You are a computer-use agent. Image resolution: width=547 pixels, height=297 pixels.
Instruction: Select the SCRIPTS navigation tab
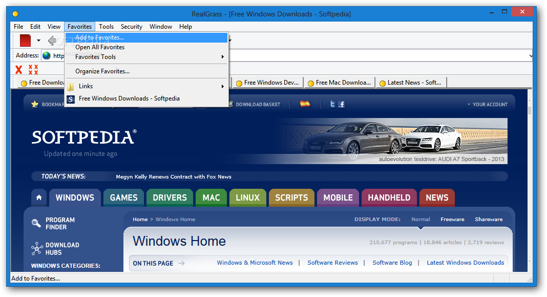291,198
